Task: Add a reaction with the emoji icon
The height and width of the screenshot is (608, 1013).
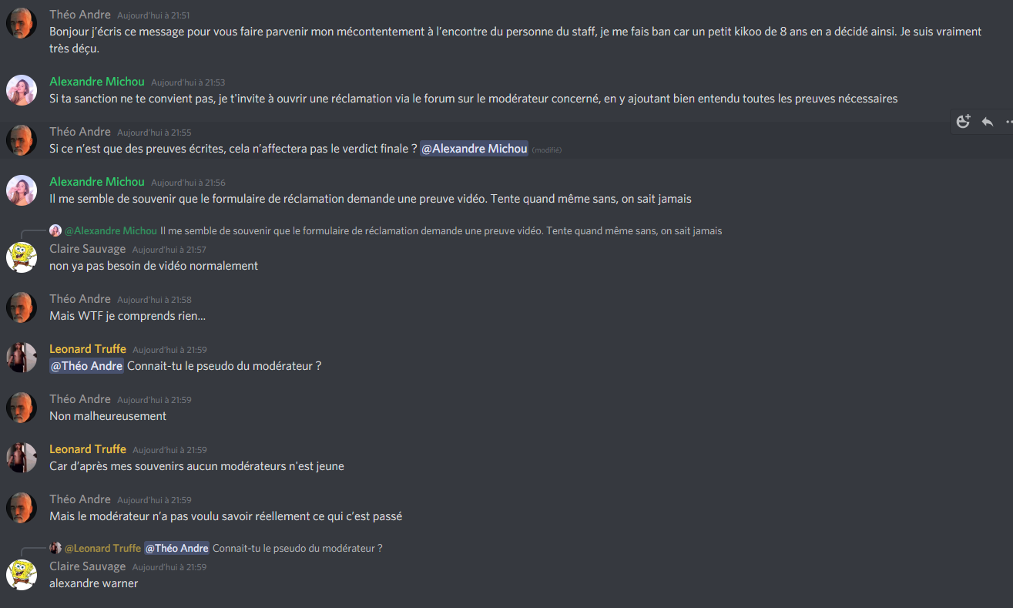Action: tap(964, 122)
